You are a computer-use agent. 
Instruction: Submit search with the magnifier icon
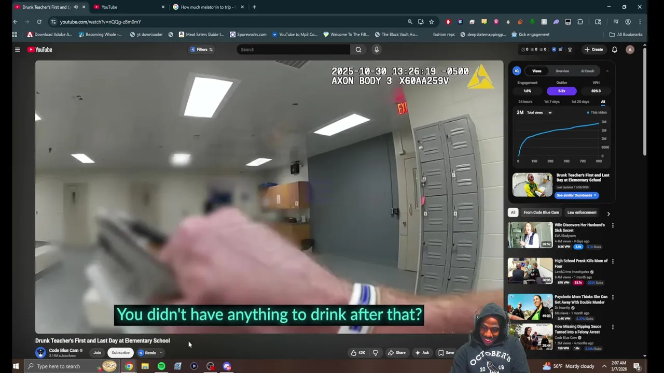[358, 50]
